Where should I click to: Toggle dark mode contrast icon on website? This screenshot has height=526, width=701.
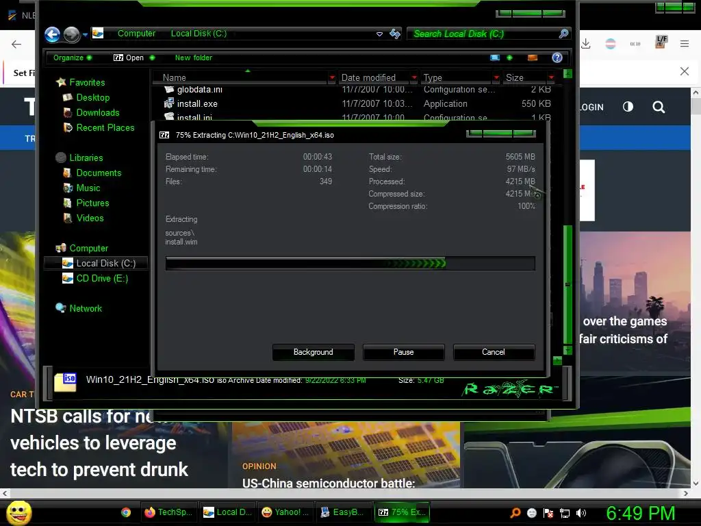point(628,106)
